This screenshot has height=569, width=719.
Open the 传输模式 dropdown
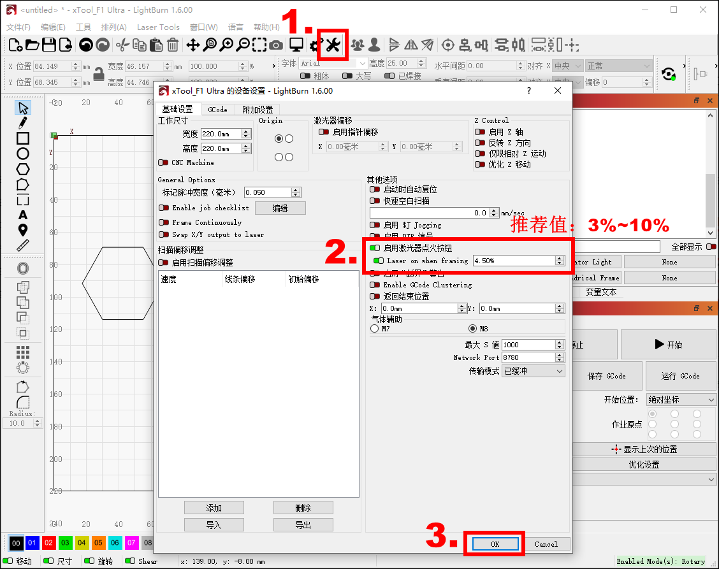(x=534, y=371)
